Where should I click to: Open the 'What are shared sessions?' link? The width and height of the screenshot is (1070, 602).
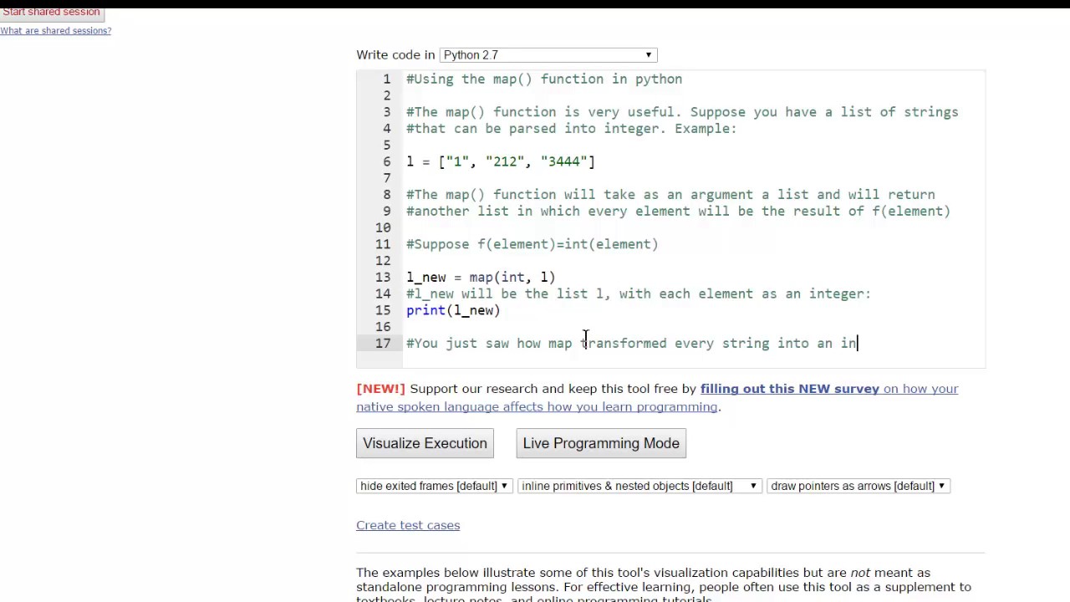(x=55, y=31)
